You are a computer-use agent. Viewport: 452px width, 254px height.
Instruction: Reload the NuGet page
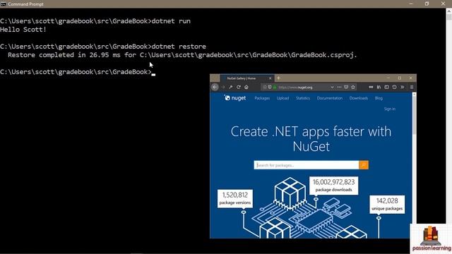pyautogui.click(x=239, y=87)
